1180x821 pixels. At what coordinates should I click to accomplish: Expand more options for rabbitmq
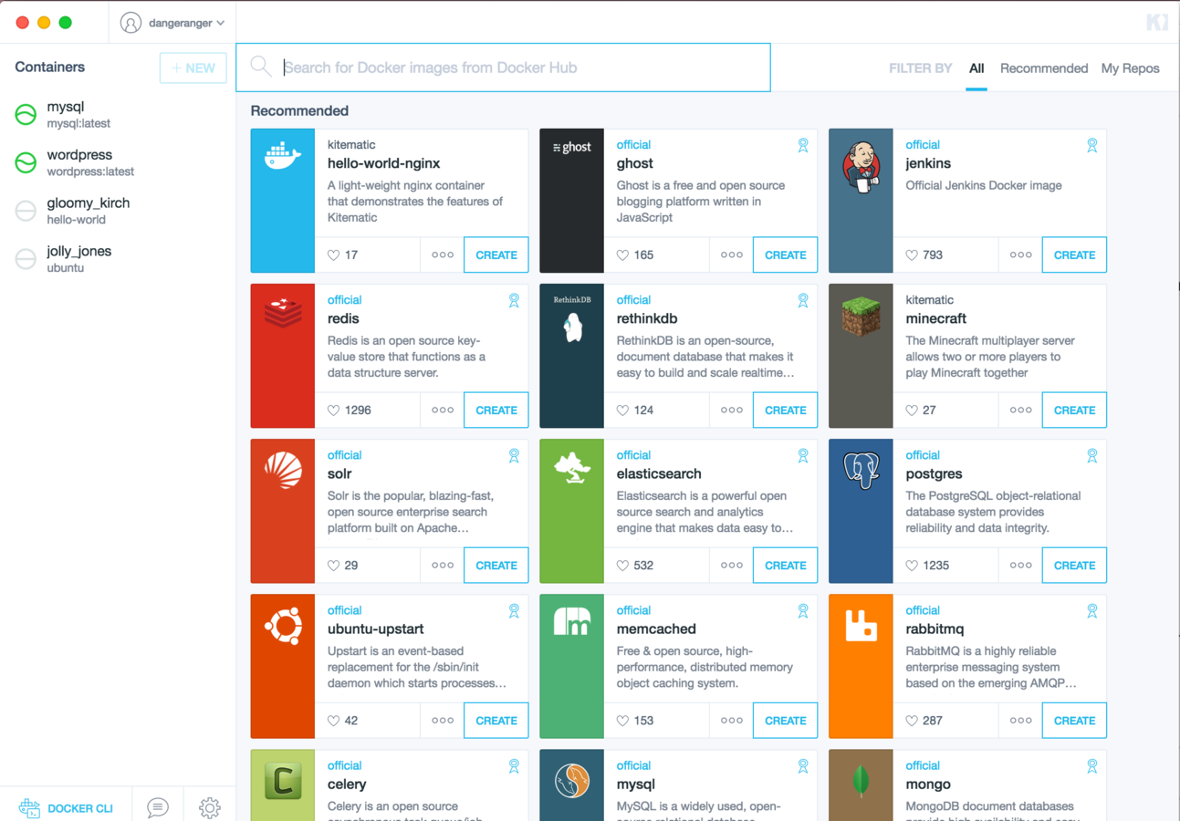point(1020,721)
